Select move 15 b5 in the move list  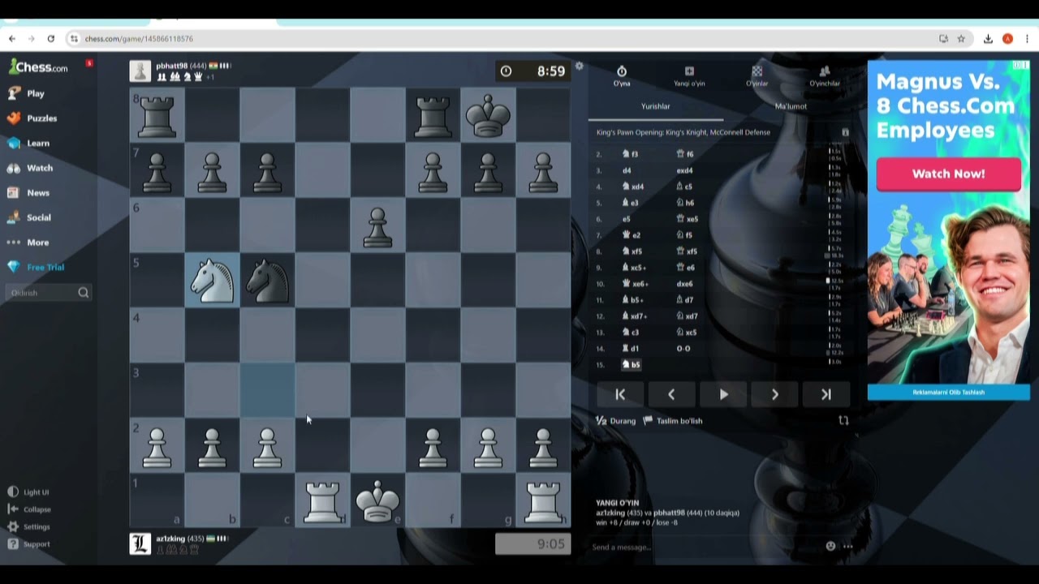632,365
